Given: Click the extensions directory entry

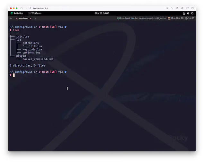Looking at the screenshot, I should coord(31,43).
